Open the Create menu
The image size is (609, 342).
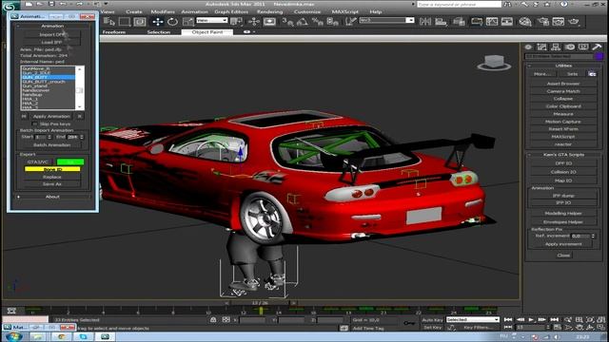pos(133,11)
